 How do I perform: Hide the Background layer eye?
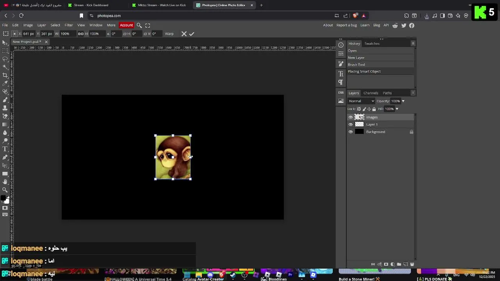[350, 132]
